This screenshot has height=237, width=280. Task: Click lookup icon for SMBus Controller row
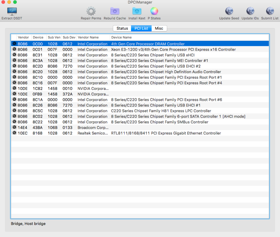click(x=14, y=122)
